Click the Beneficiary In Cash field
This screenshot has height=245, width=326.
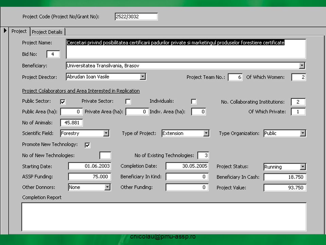pos(285,177)
